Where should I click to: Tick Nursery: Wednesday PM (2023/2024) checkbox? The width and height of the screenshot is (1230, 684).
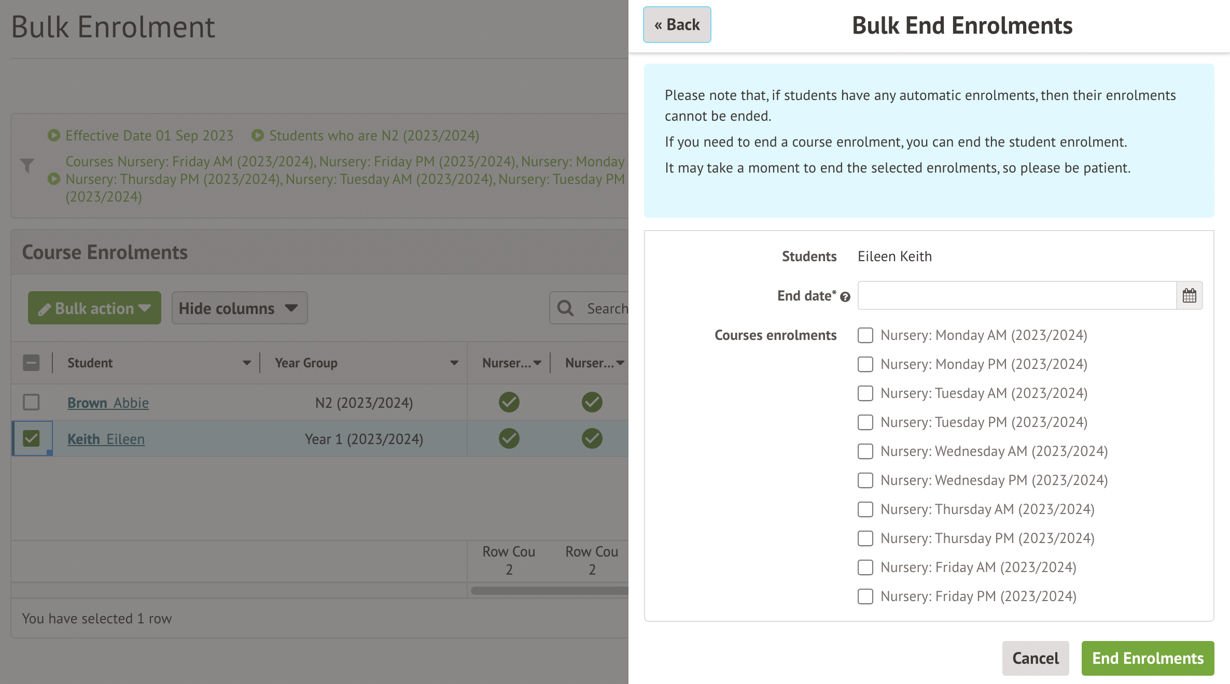(865, 480)
